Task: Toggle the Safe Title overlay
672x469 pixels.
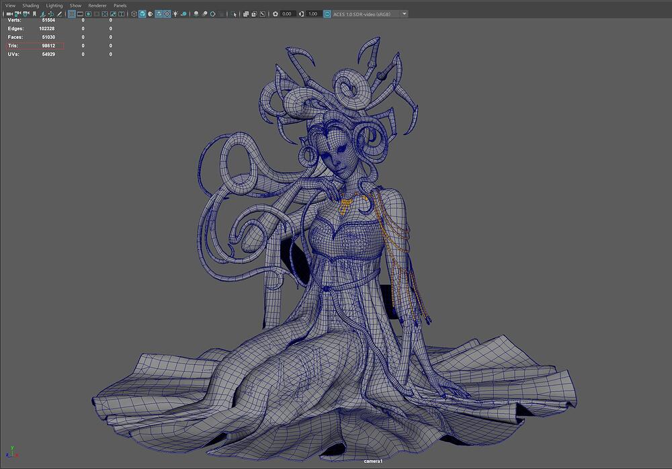Action: [121, 13]
